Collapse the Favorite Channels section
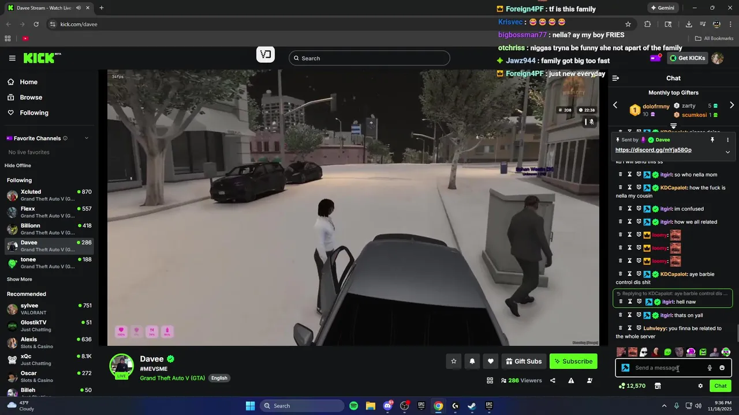 (x=87, y=138)
